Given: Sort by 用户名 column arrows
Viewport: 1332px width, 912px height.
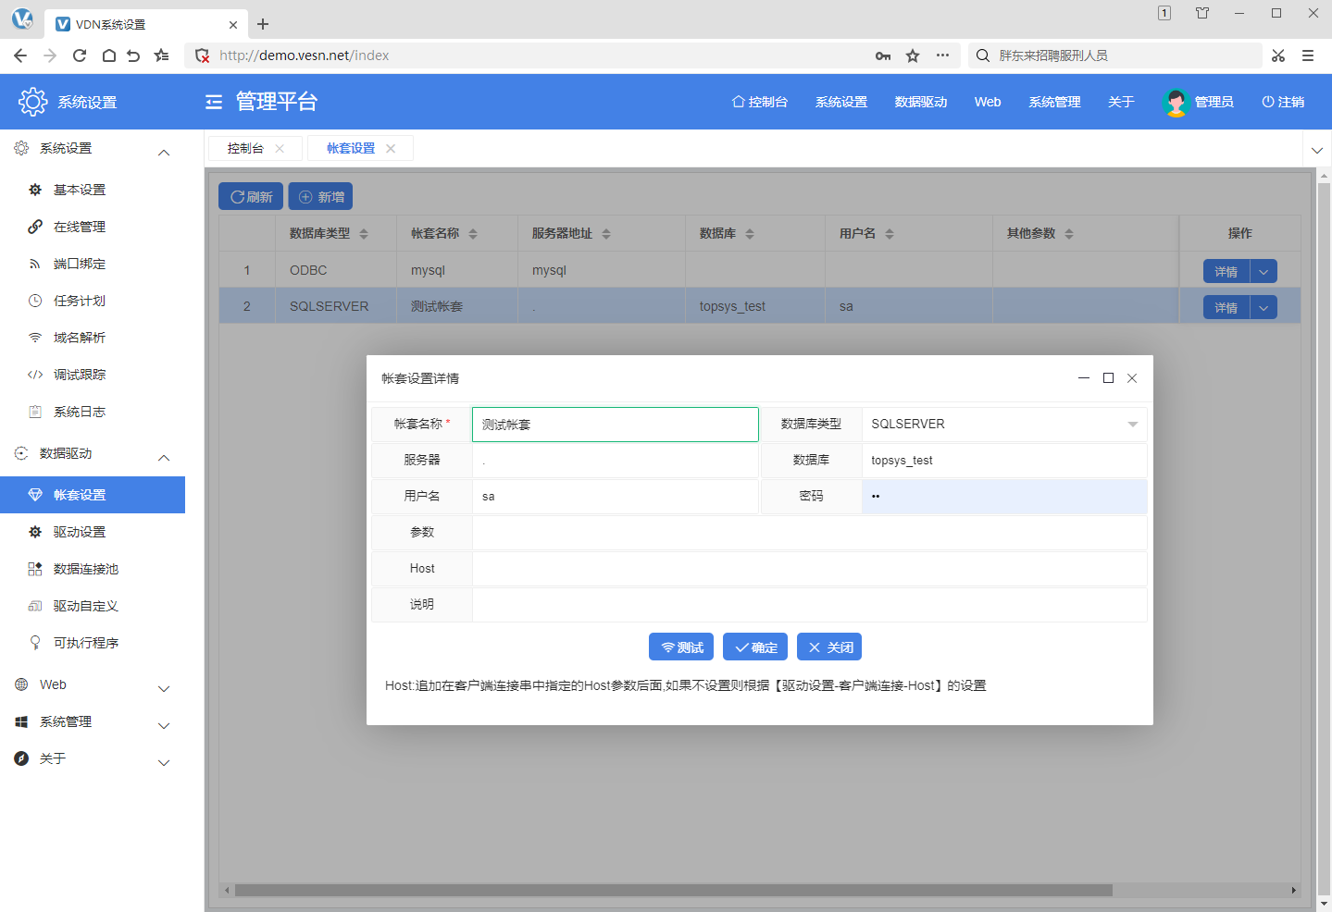Looking at the screenshot, I should tap(890, 234).
